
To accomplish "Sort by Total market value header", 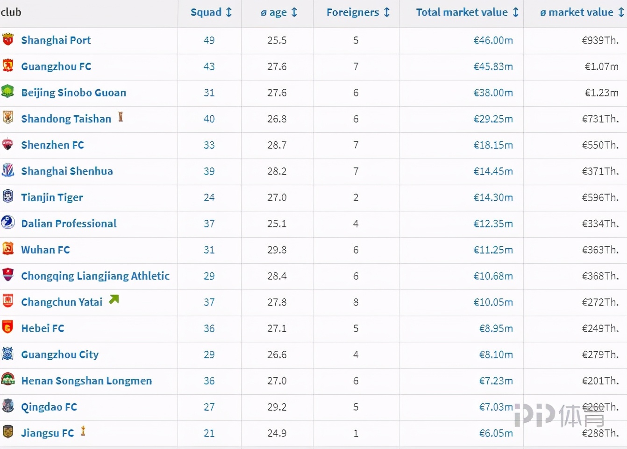I will coord(467,12).
